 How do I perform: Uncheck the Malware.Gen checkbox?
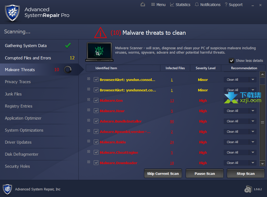point(96,100)
